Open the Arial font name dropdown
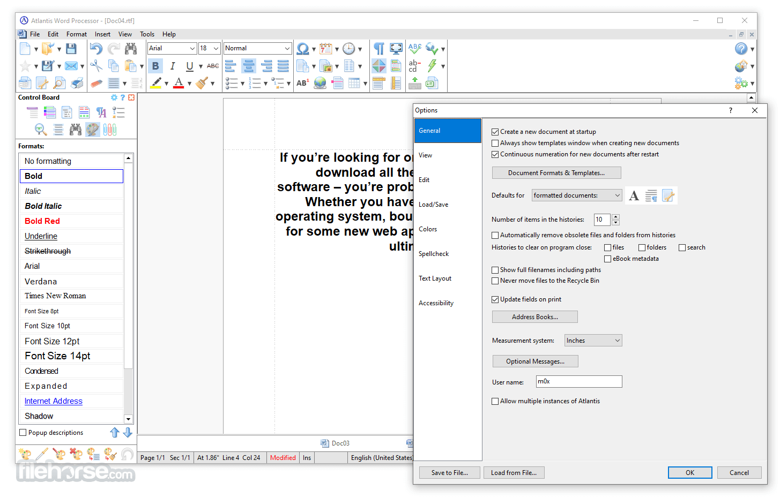780x498 pixels. [x=192, y=48]
